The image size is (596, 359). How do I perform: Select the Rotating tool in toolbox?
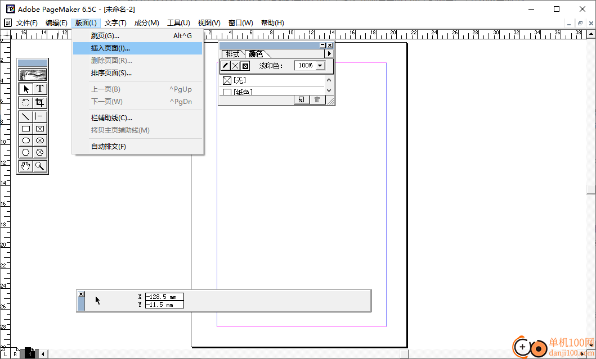pyautogui.click(x=26, y=102)
